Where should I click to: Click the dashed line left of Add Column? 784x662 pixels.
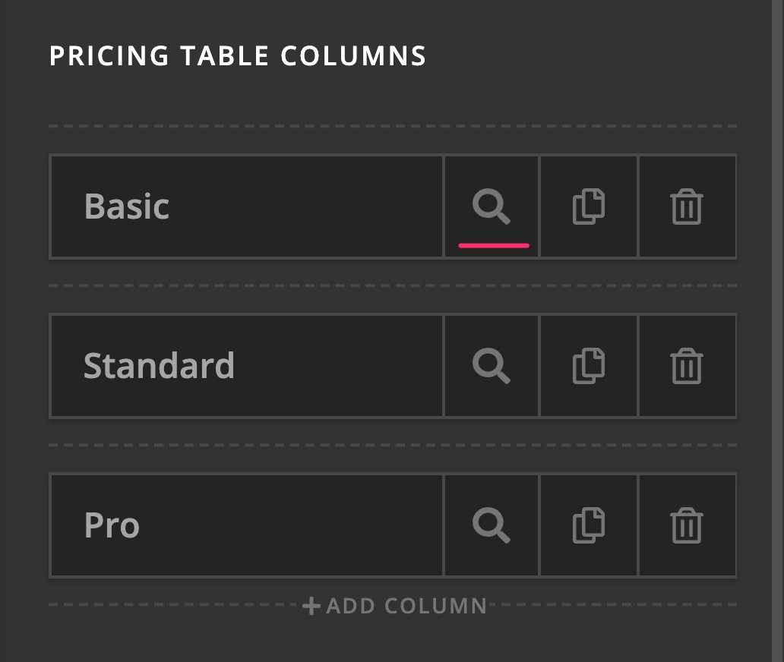[x=174, y=604]
